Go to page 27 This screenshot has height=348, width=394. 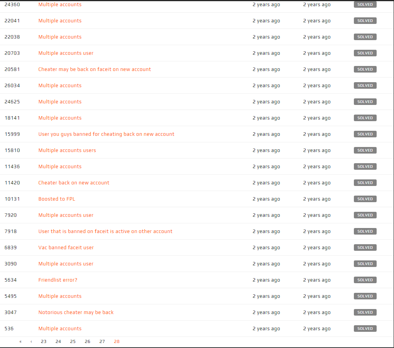coord(102,341)
